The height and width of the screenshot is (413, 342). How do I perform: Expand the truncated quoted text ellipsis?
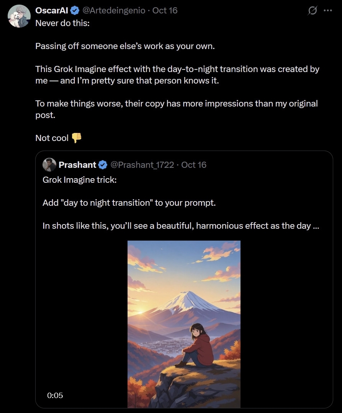pyautogui.click(x=316, y=226)
